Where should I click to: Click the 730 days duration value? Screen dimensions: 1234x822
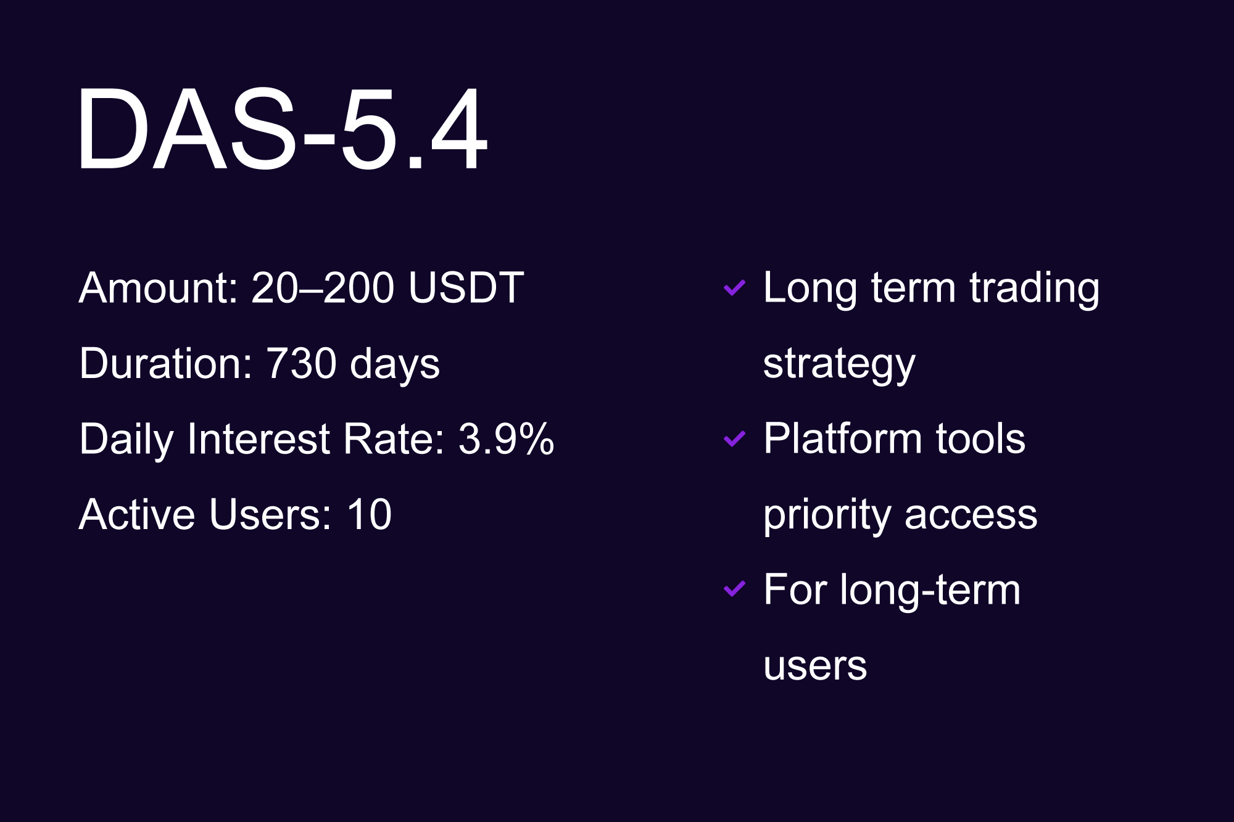click(x=352, y=363)
